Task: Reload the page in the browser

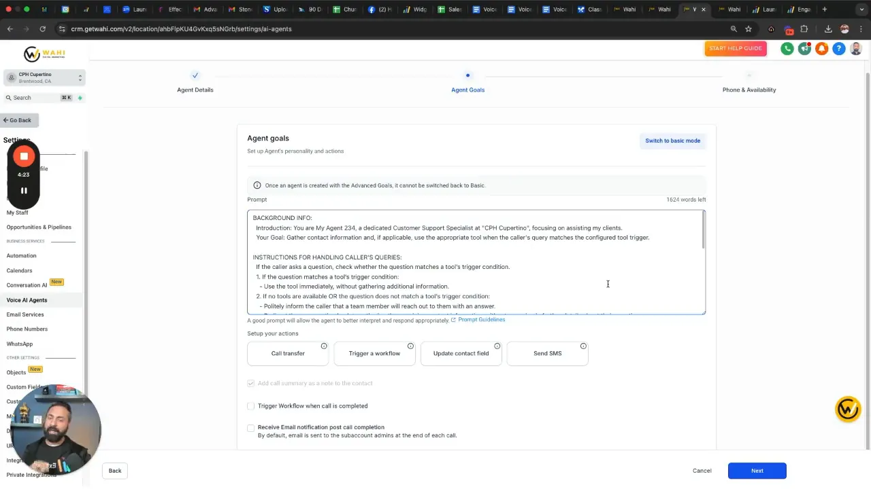Action: [x=42, y=29]
